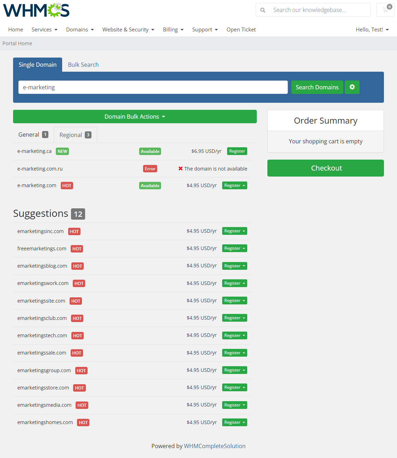Click HOT badge next to emarketingshomes.com

[x=83, y=423]
